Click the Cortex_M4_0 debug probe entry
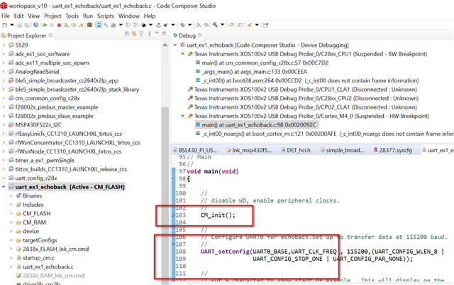The width and height of the screenshot is (454, 285). click(x=307, y=114)
